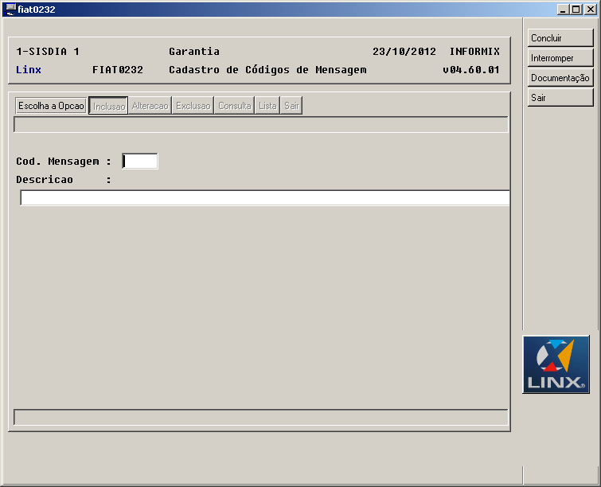The image size is (601, 487).
Task: Click the fiat0232 window title icon
Action: [10, 10]
